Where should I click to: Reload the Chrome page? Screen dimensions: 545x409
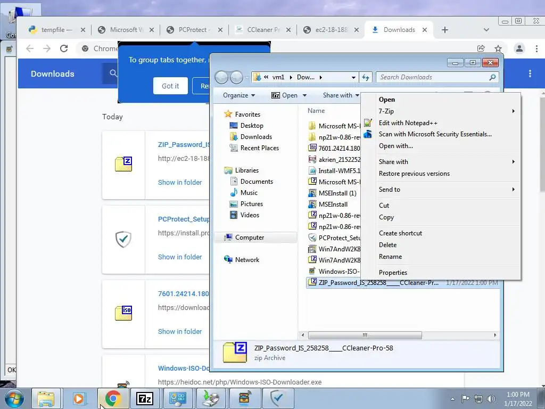pos(64,48)
